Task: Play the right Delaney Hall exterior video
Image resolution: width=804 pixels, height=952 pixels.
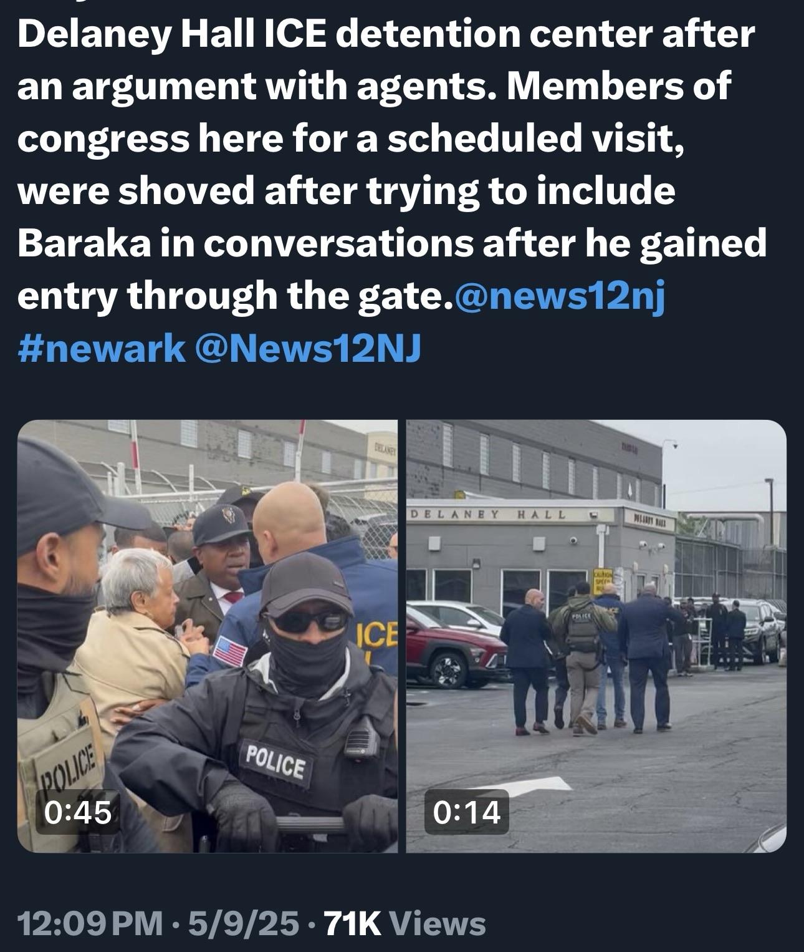Action: pyautogui.click(x=596, y=636)
